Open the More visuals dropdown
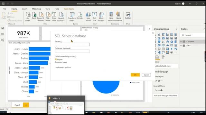The height and width of the screenshot is (115, 206). pos(101,17)
